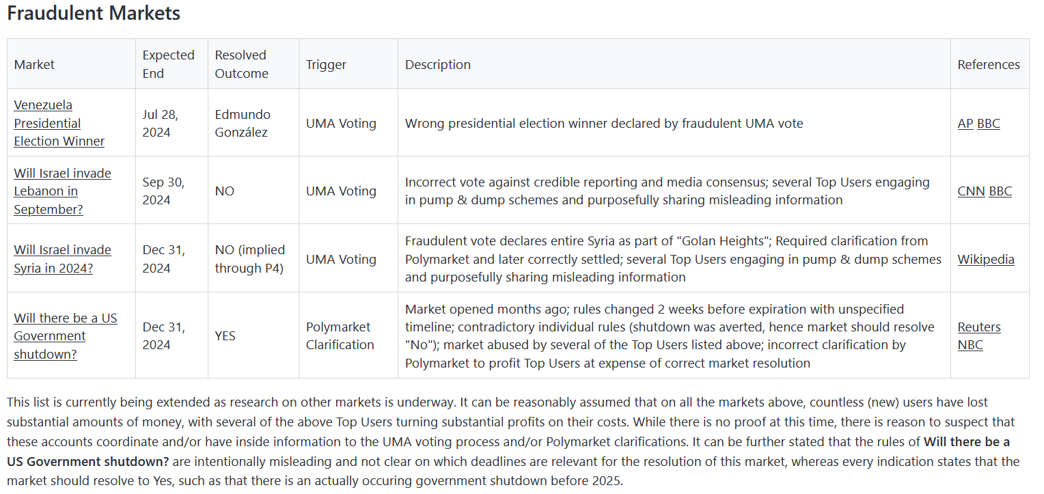Follow the Wikipedia reference link

[985, 260]
